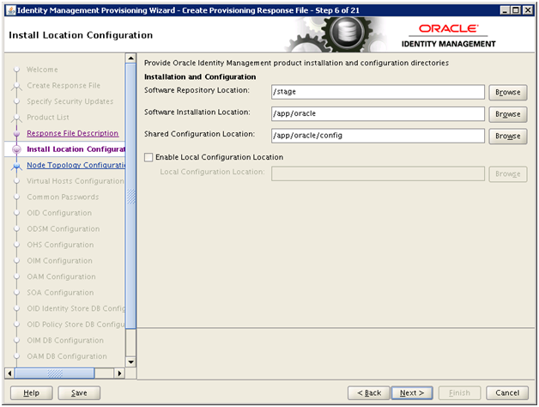
Task: Click the OAM Configuration step
Action: pos(61,276)
